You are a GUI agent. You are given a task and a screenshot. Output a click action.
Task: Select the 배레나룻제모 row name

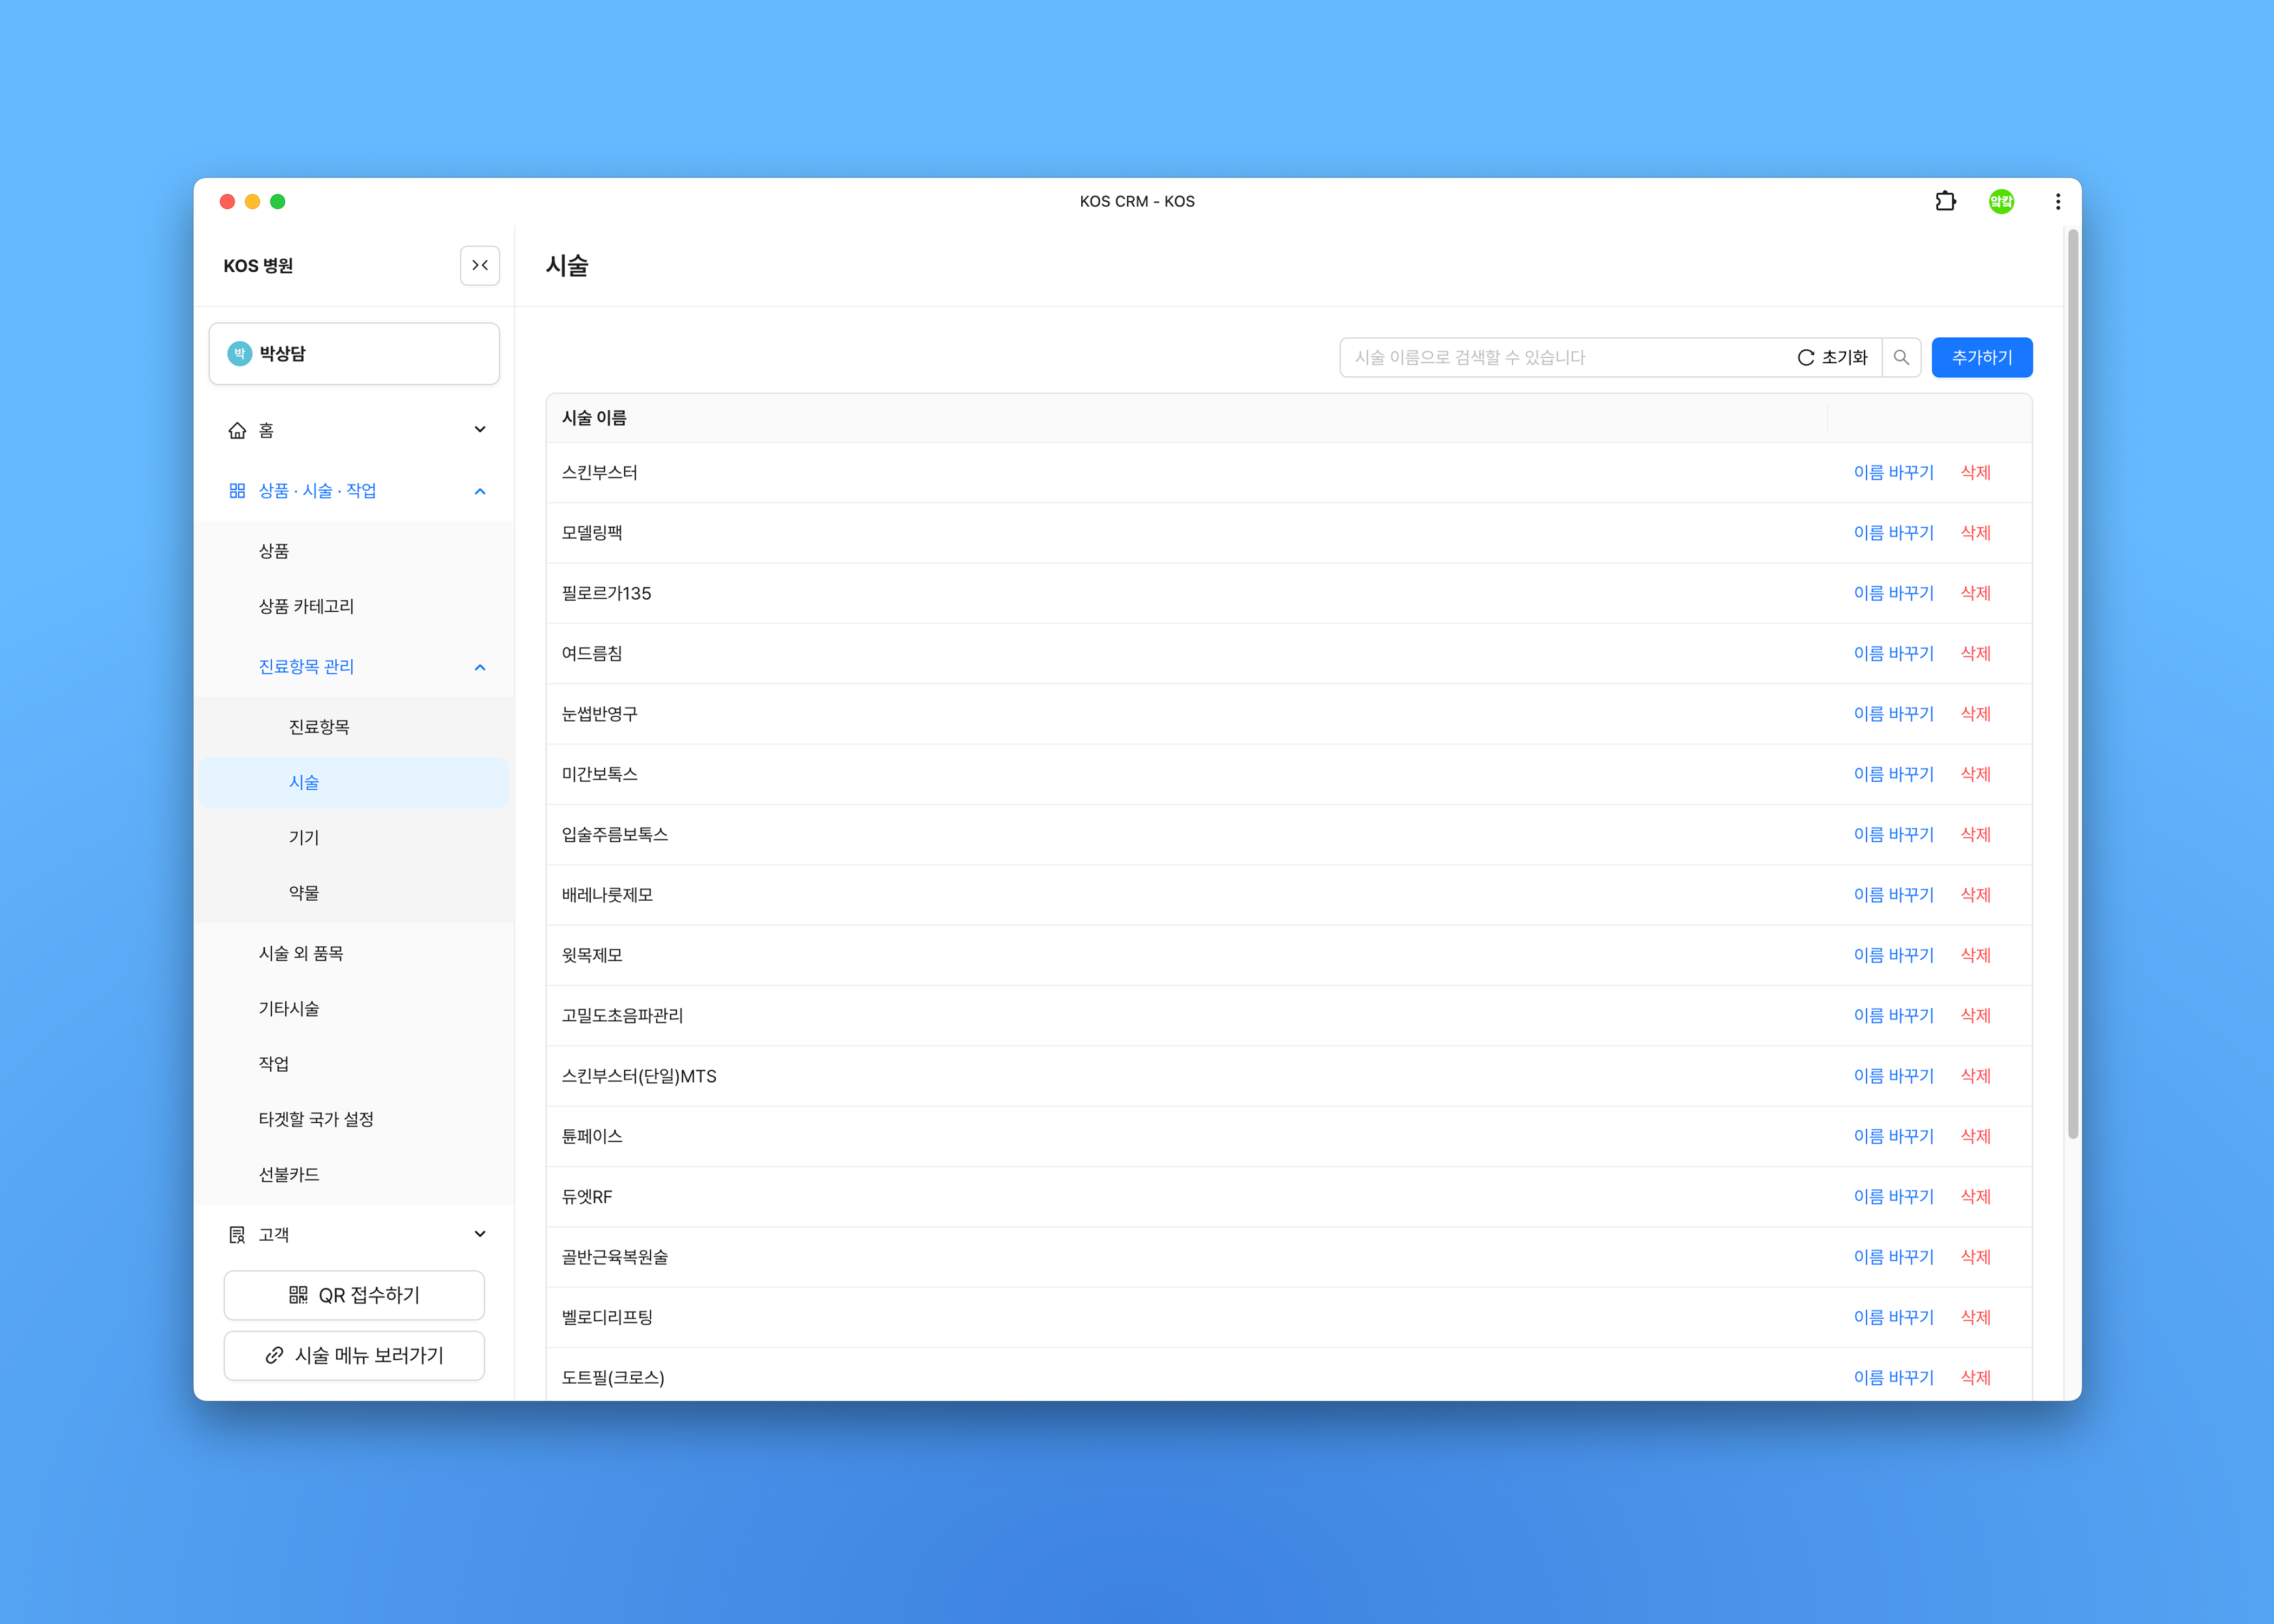(607, 895)
